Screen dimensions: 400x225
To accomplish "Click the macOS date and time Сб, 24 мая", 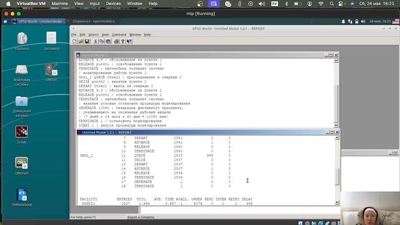I will pyautogui.click(x=376, y=4).
